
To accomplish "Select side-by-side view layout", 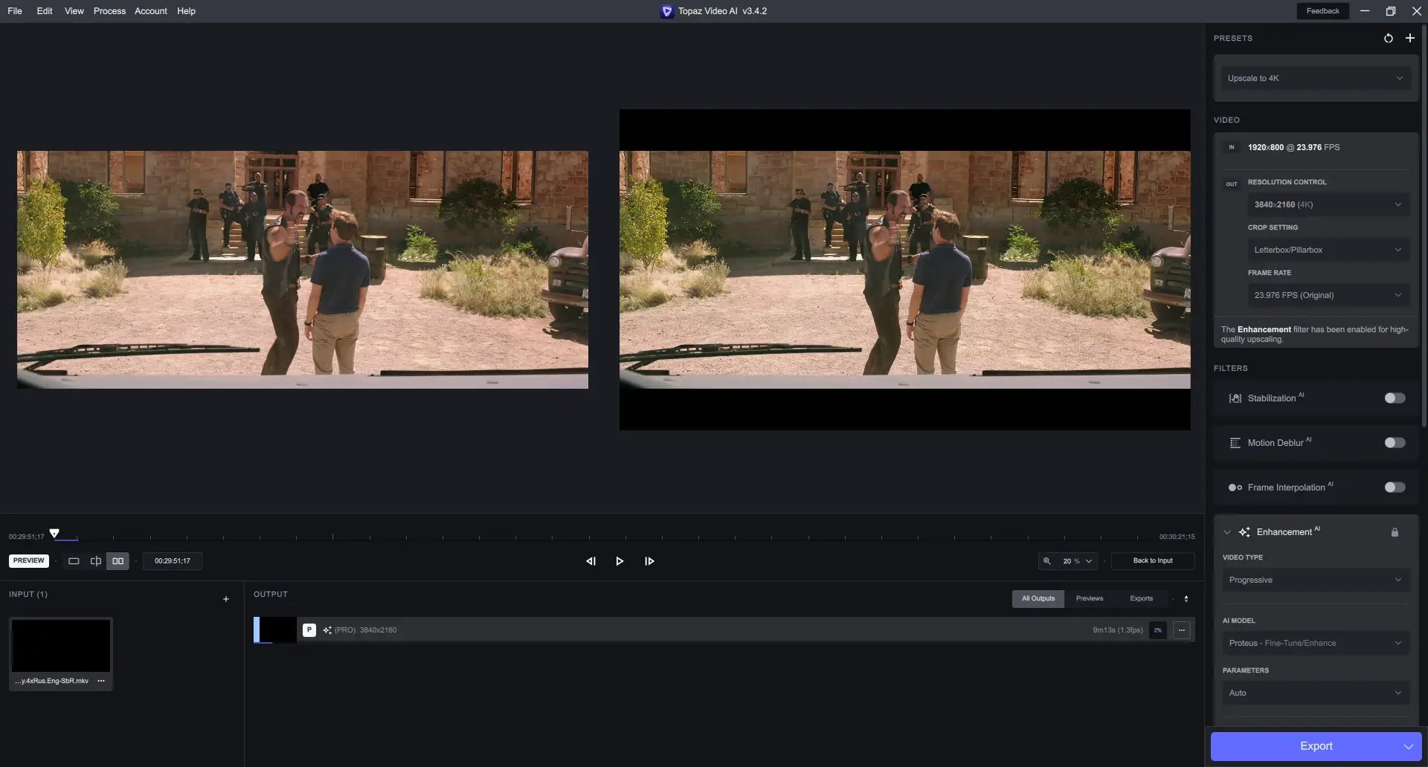I will pos(118,561).
